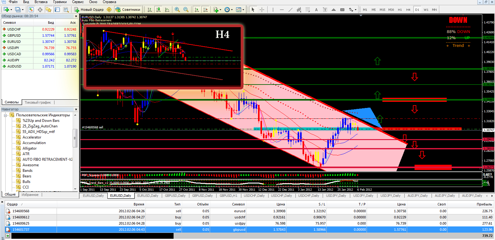Toggle the chart auto scroll button

click(x=196, y=10)
